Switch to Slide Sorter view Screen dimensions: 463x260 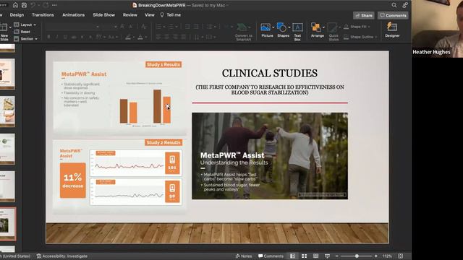(304, 256)
